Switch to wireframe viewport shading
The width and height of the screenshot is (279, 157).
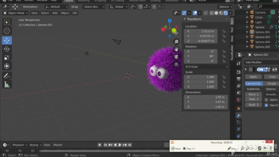tap(211, 13)
